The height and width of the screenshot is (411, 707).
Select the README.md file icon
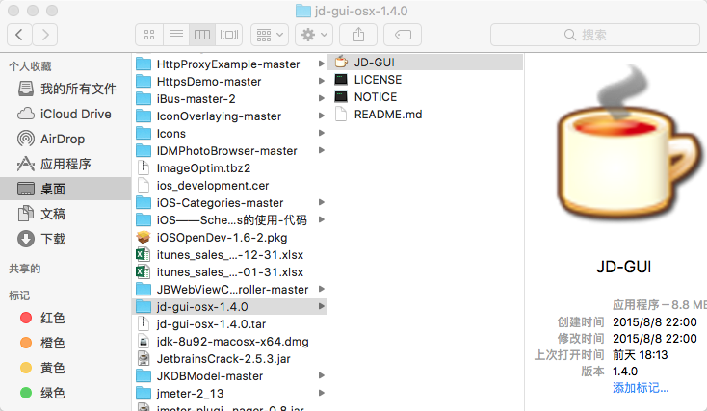[x=341, y=114]
